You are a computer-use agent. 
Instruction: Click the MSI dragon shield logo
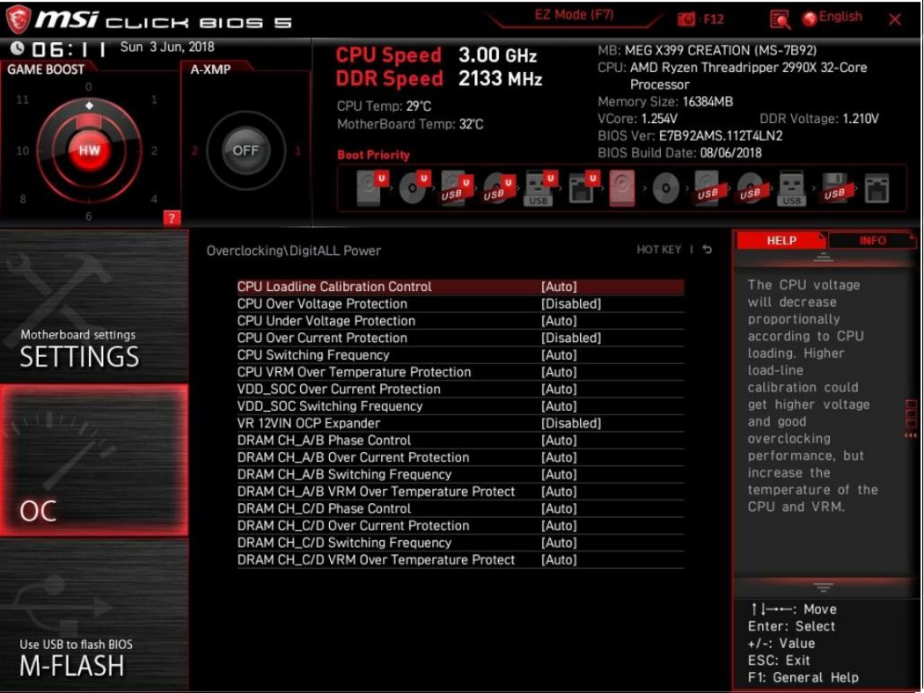click(x=18, y=19)
